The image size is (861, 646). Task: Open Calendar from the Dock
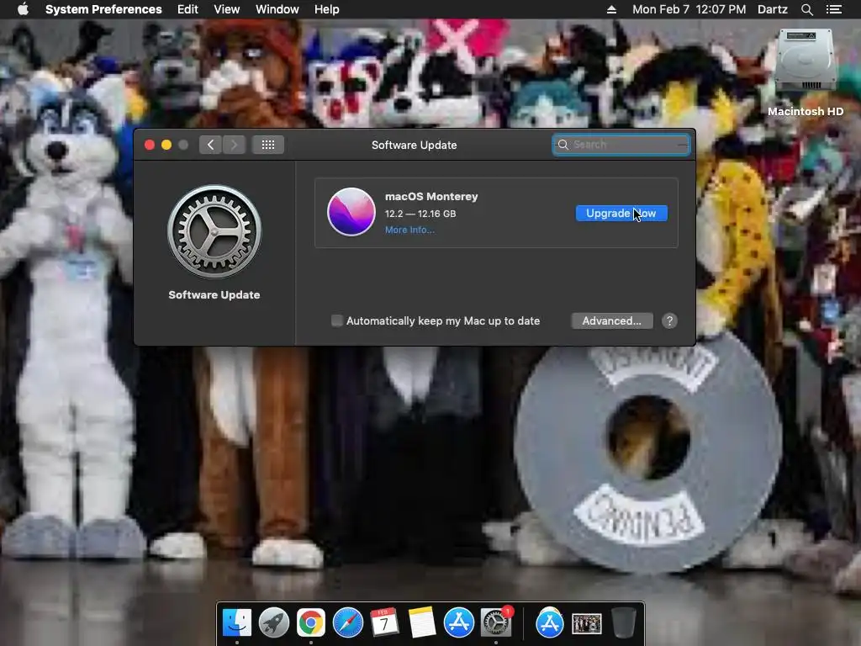385,622
